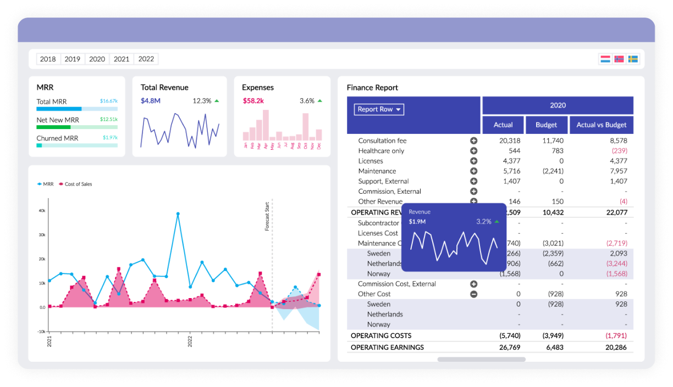
Task: Select the 2018 year tab
Action: point(48,59)
